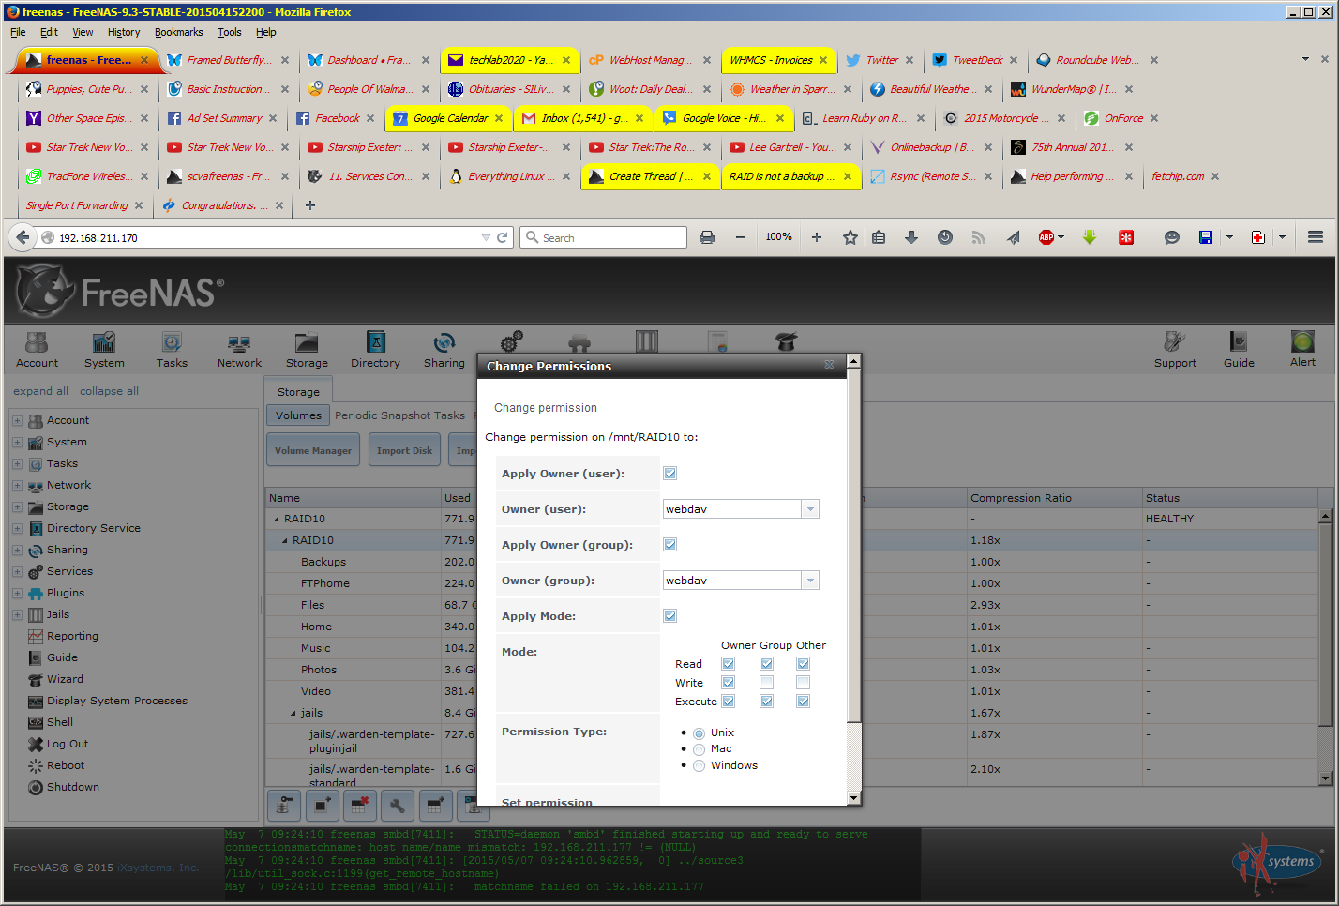The height and width of the screenshot is (906, 1339).
Task: Click the dialog vertical scrollbar thumb
Action: 853,546
